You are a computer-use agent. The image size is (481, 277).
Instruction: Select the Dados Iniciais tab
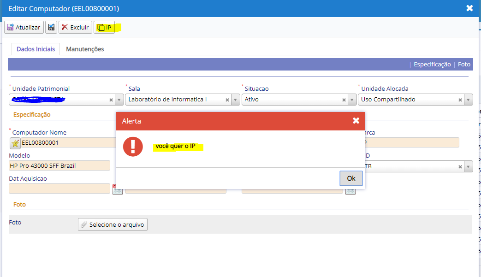pos(36,47)
